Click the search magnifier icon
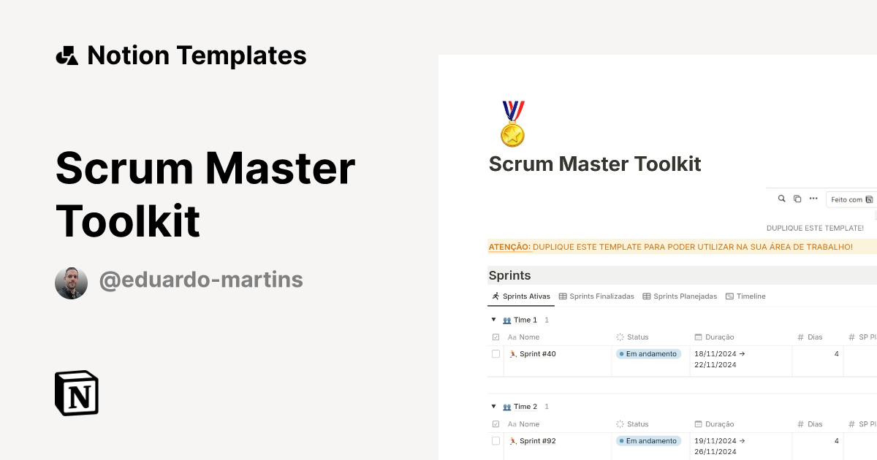This screenshot has width=877, height=460. coord(781,199)
